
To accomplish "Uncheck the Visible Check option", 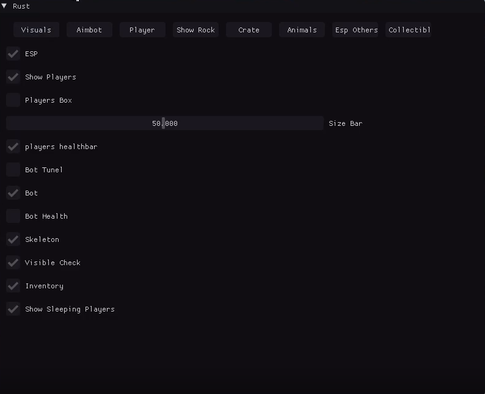I will point(13,263).
